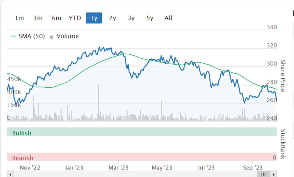Click the right scrollbar arrow
Viewport: 294px width, 177px height.
point(274,175)
